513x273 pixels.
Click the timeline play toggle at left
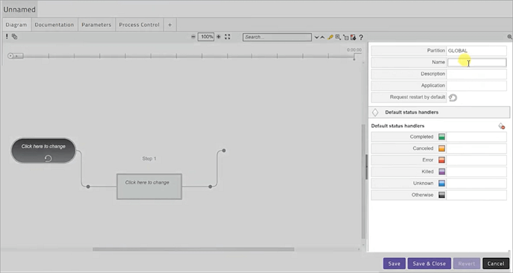point(15,56)
